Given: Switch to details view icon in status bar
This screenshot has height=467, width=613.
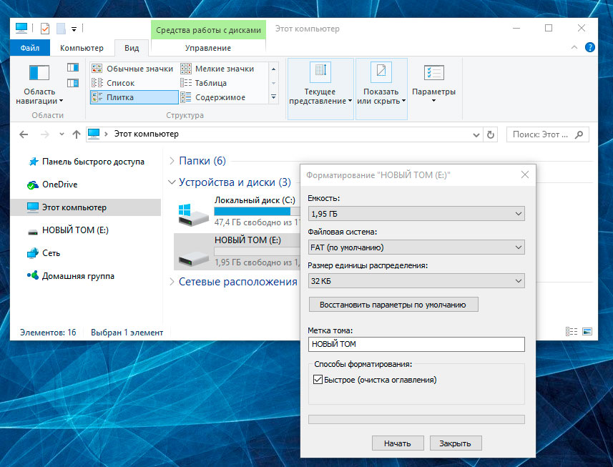Looking at the screenshot, I should click(572, 332).
